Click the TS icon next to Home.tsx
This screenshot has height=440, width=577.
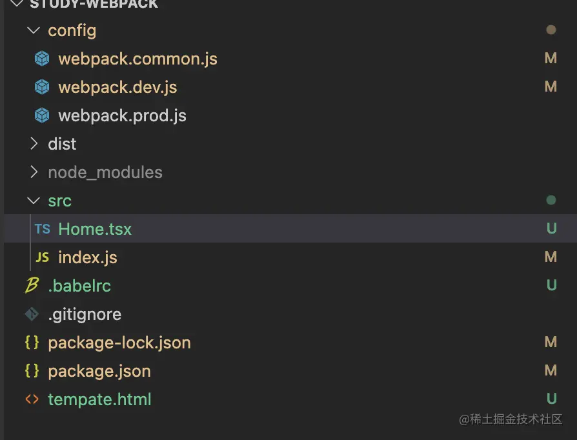[x=42, y=229]
